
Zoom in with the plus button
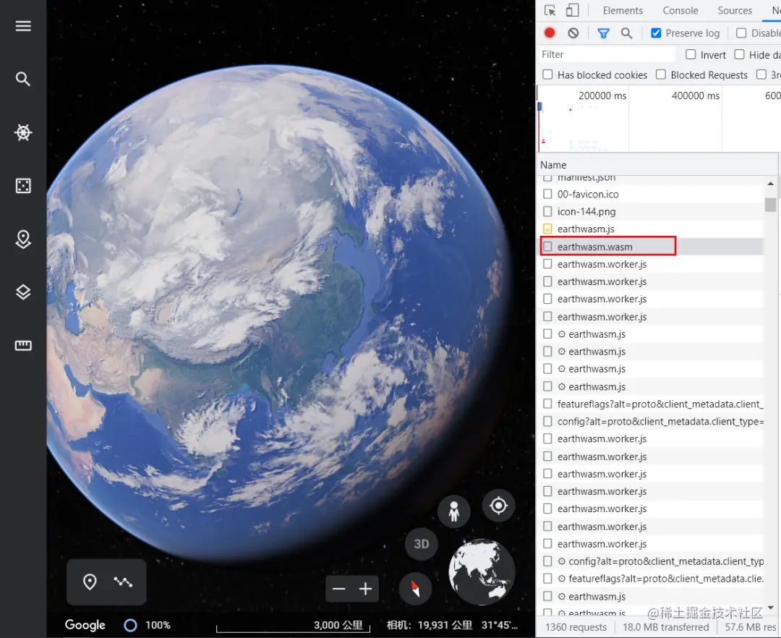366,590
